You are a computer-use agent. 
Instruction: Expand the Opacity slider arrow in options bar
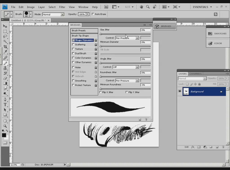pos(87,14)
